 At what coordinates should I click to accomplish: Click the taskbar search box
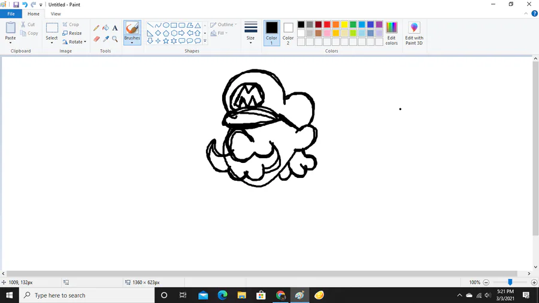pyautogui.click(x=87, y=295)
